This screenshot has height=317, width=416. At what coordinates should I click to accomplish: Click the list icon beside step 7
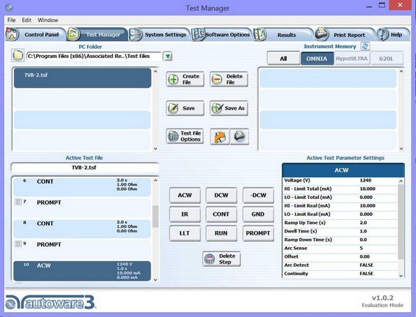pyautogui.click(x=18, y=202)
